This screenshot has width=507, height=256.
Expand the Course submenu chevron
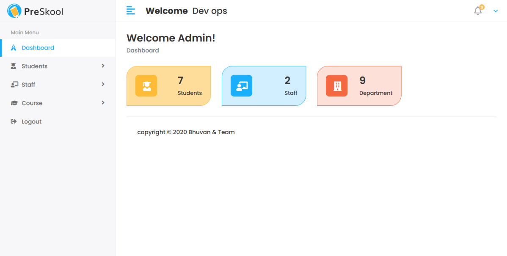coord(103,103)
